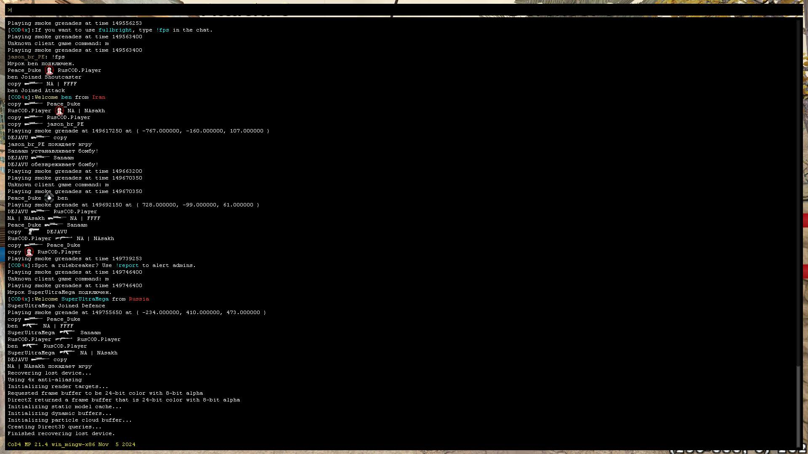Viewport: 808px width, 454px height.
Task: Click the cyan !fps command text
Action: 162,30
